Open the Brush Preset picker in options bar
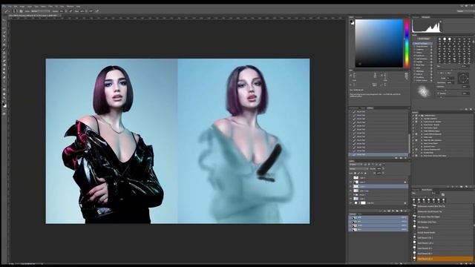The image size is (475, 267). click(x=15, y=11)
